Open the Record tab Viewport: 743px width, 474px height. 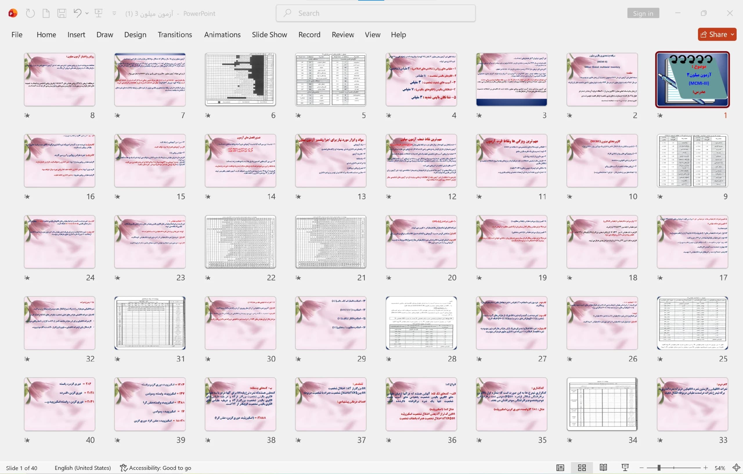[x=309, y=35]
